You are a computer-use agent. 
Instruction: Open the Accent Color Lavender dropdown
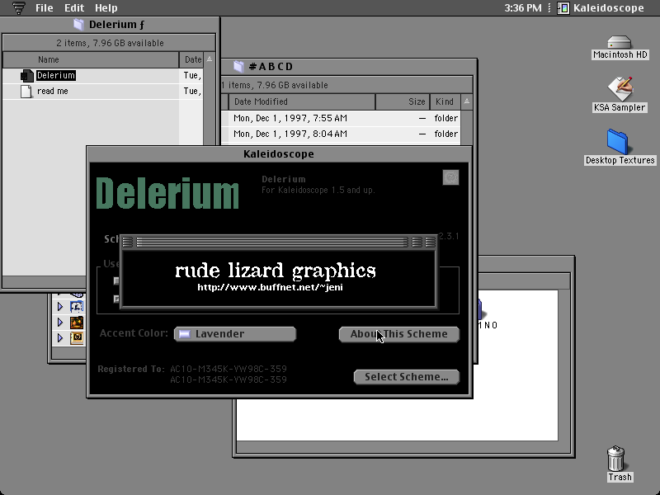pos(235,334)
